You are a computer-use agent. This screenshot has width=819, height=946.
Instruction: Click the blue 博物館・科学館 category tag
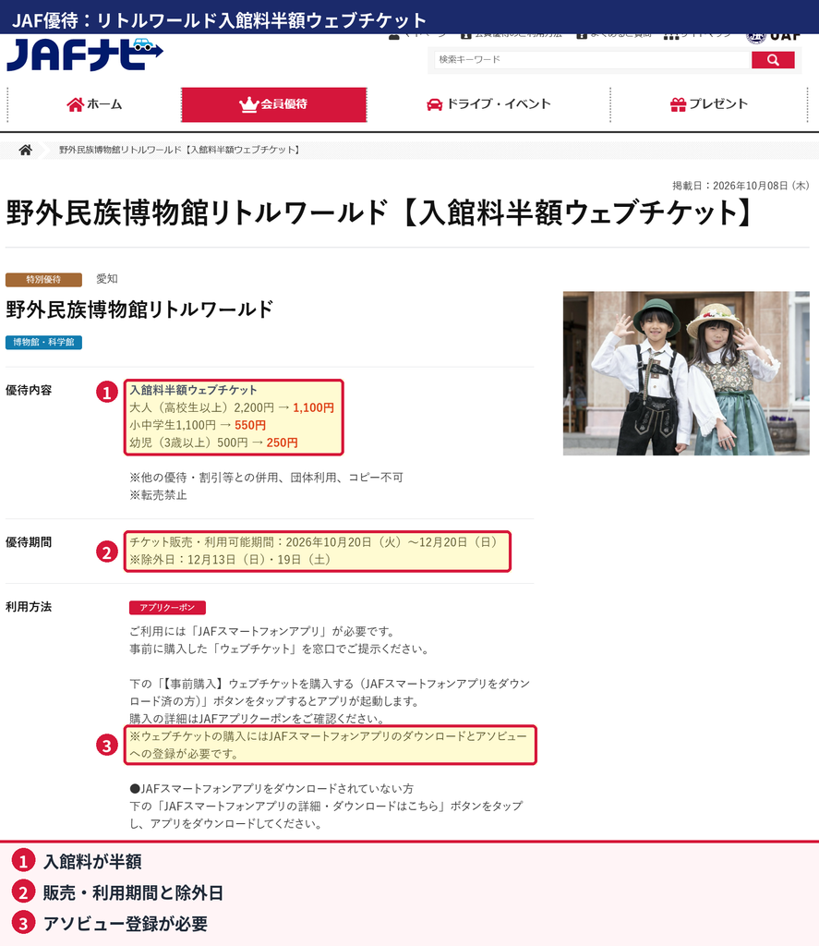43,342
